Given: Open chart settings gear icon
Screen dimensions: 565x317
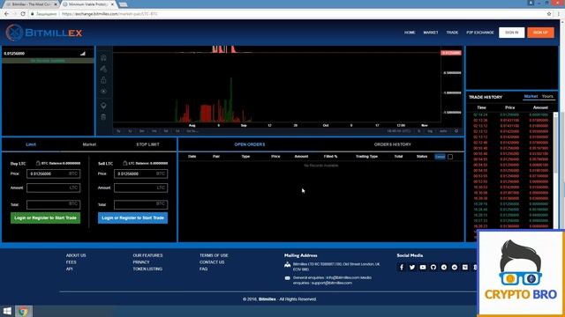Looking at the screenshot, I should tap(456, 131).
